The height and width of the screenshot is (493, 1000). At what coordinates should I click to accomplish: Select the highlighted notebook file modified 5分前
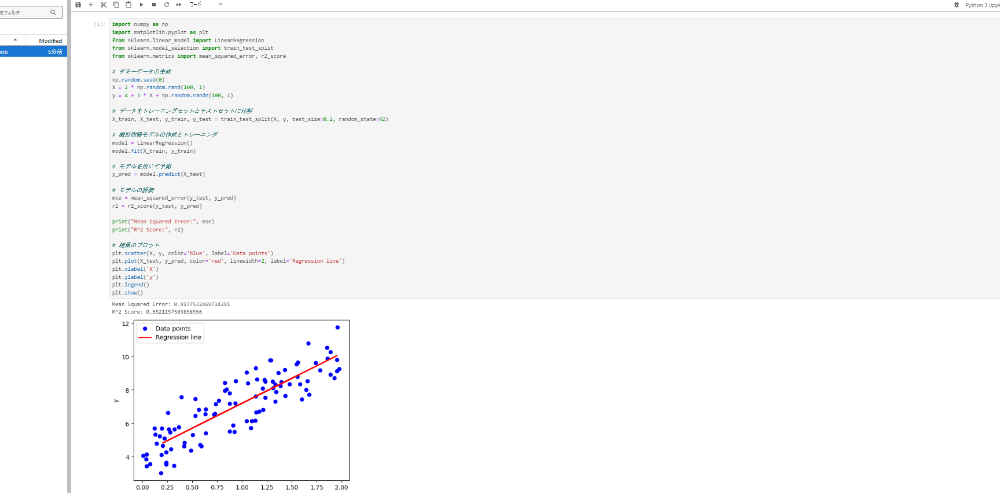(33, 51)
